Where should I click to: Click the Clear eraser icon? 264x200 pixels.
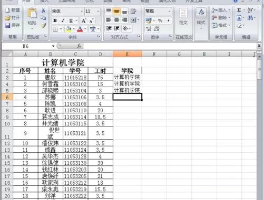(239, 26)
